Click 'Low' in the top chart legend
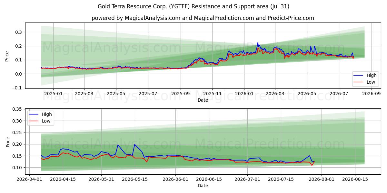The width and height of the screenshot is (387, 193). point(371,82)
